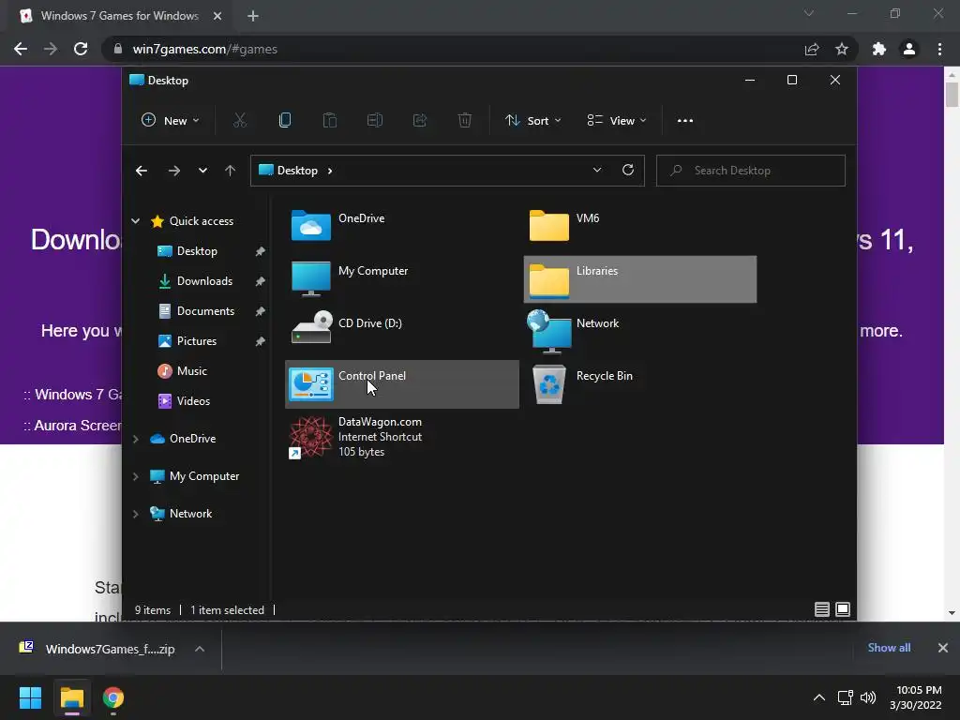Switch to details view layout icon
This screenshot has width=960, height=720.
pyautogui.click(x=821, y=609)
